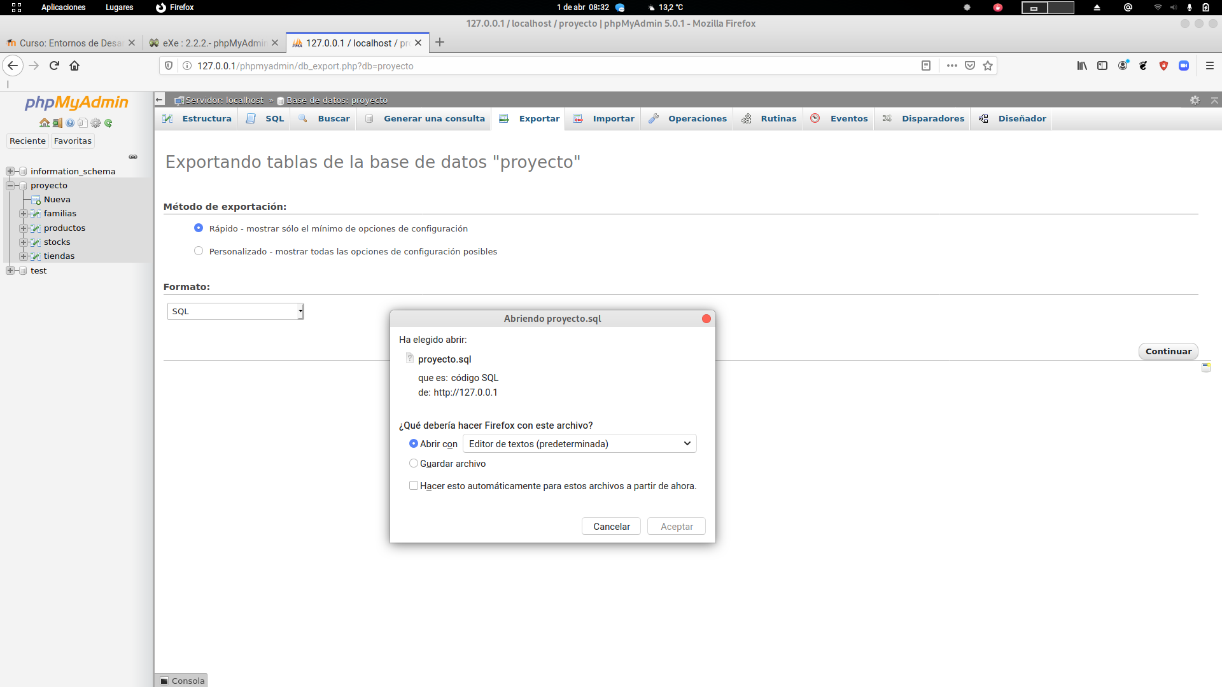Switch to the Estructura tab
Image resolution: width=1222 pixels, height=687 pixels.
[x=197, y=119]
